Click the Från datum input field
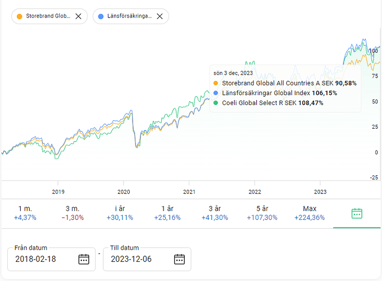Image resolution: width=382 pixels, height=281 pixels. coord(42,259)
